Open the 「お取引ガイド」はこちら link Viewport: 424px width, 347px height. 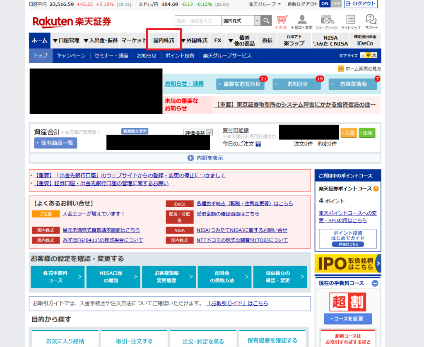pyautogui.click(x=237, y=303)
